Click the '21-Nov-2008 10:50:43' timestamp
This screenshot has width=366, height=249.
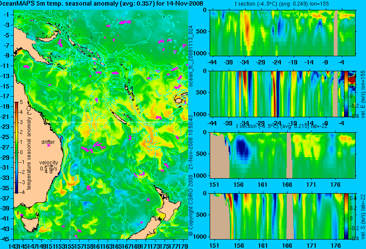click(191, 143)
